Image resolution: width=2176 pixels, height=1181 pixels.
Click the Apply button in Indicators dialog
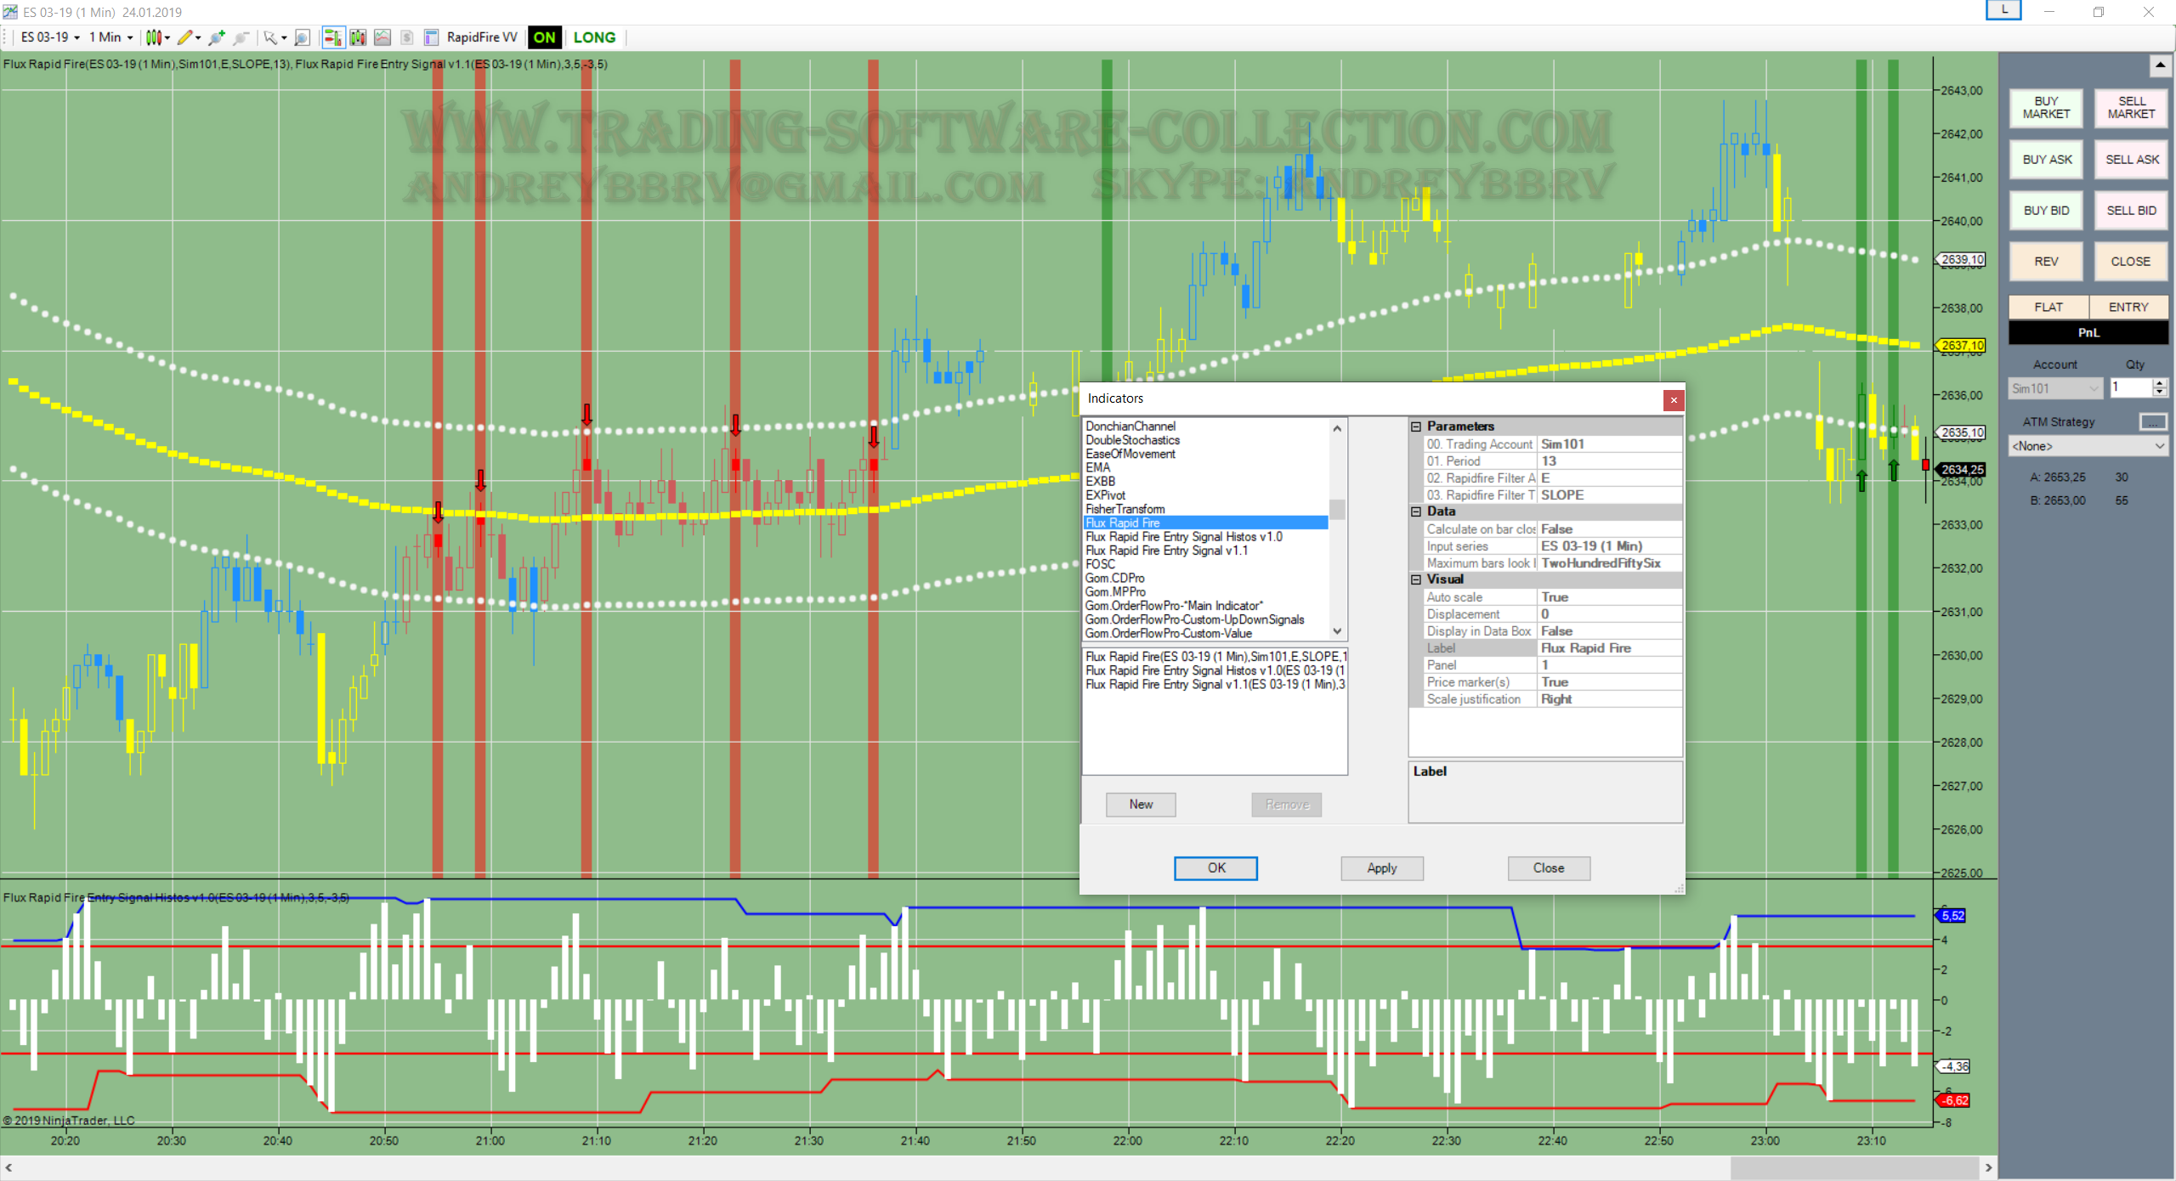(1381, 867)
